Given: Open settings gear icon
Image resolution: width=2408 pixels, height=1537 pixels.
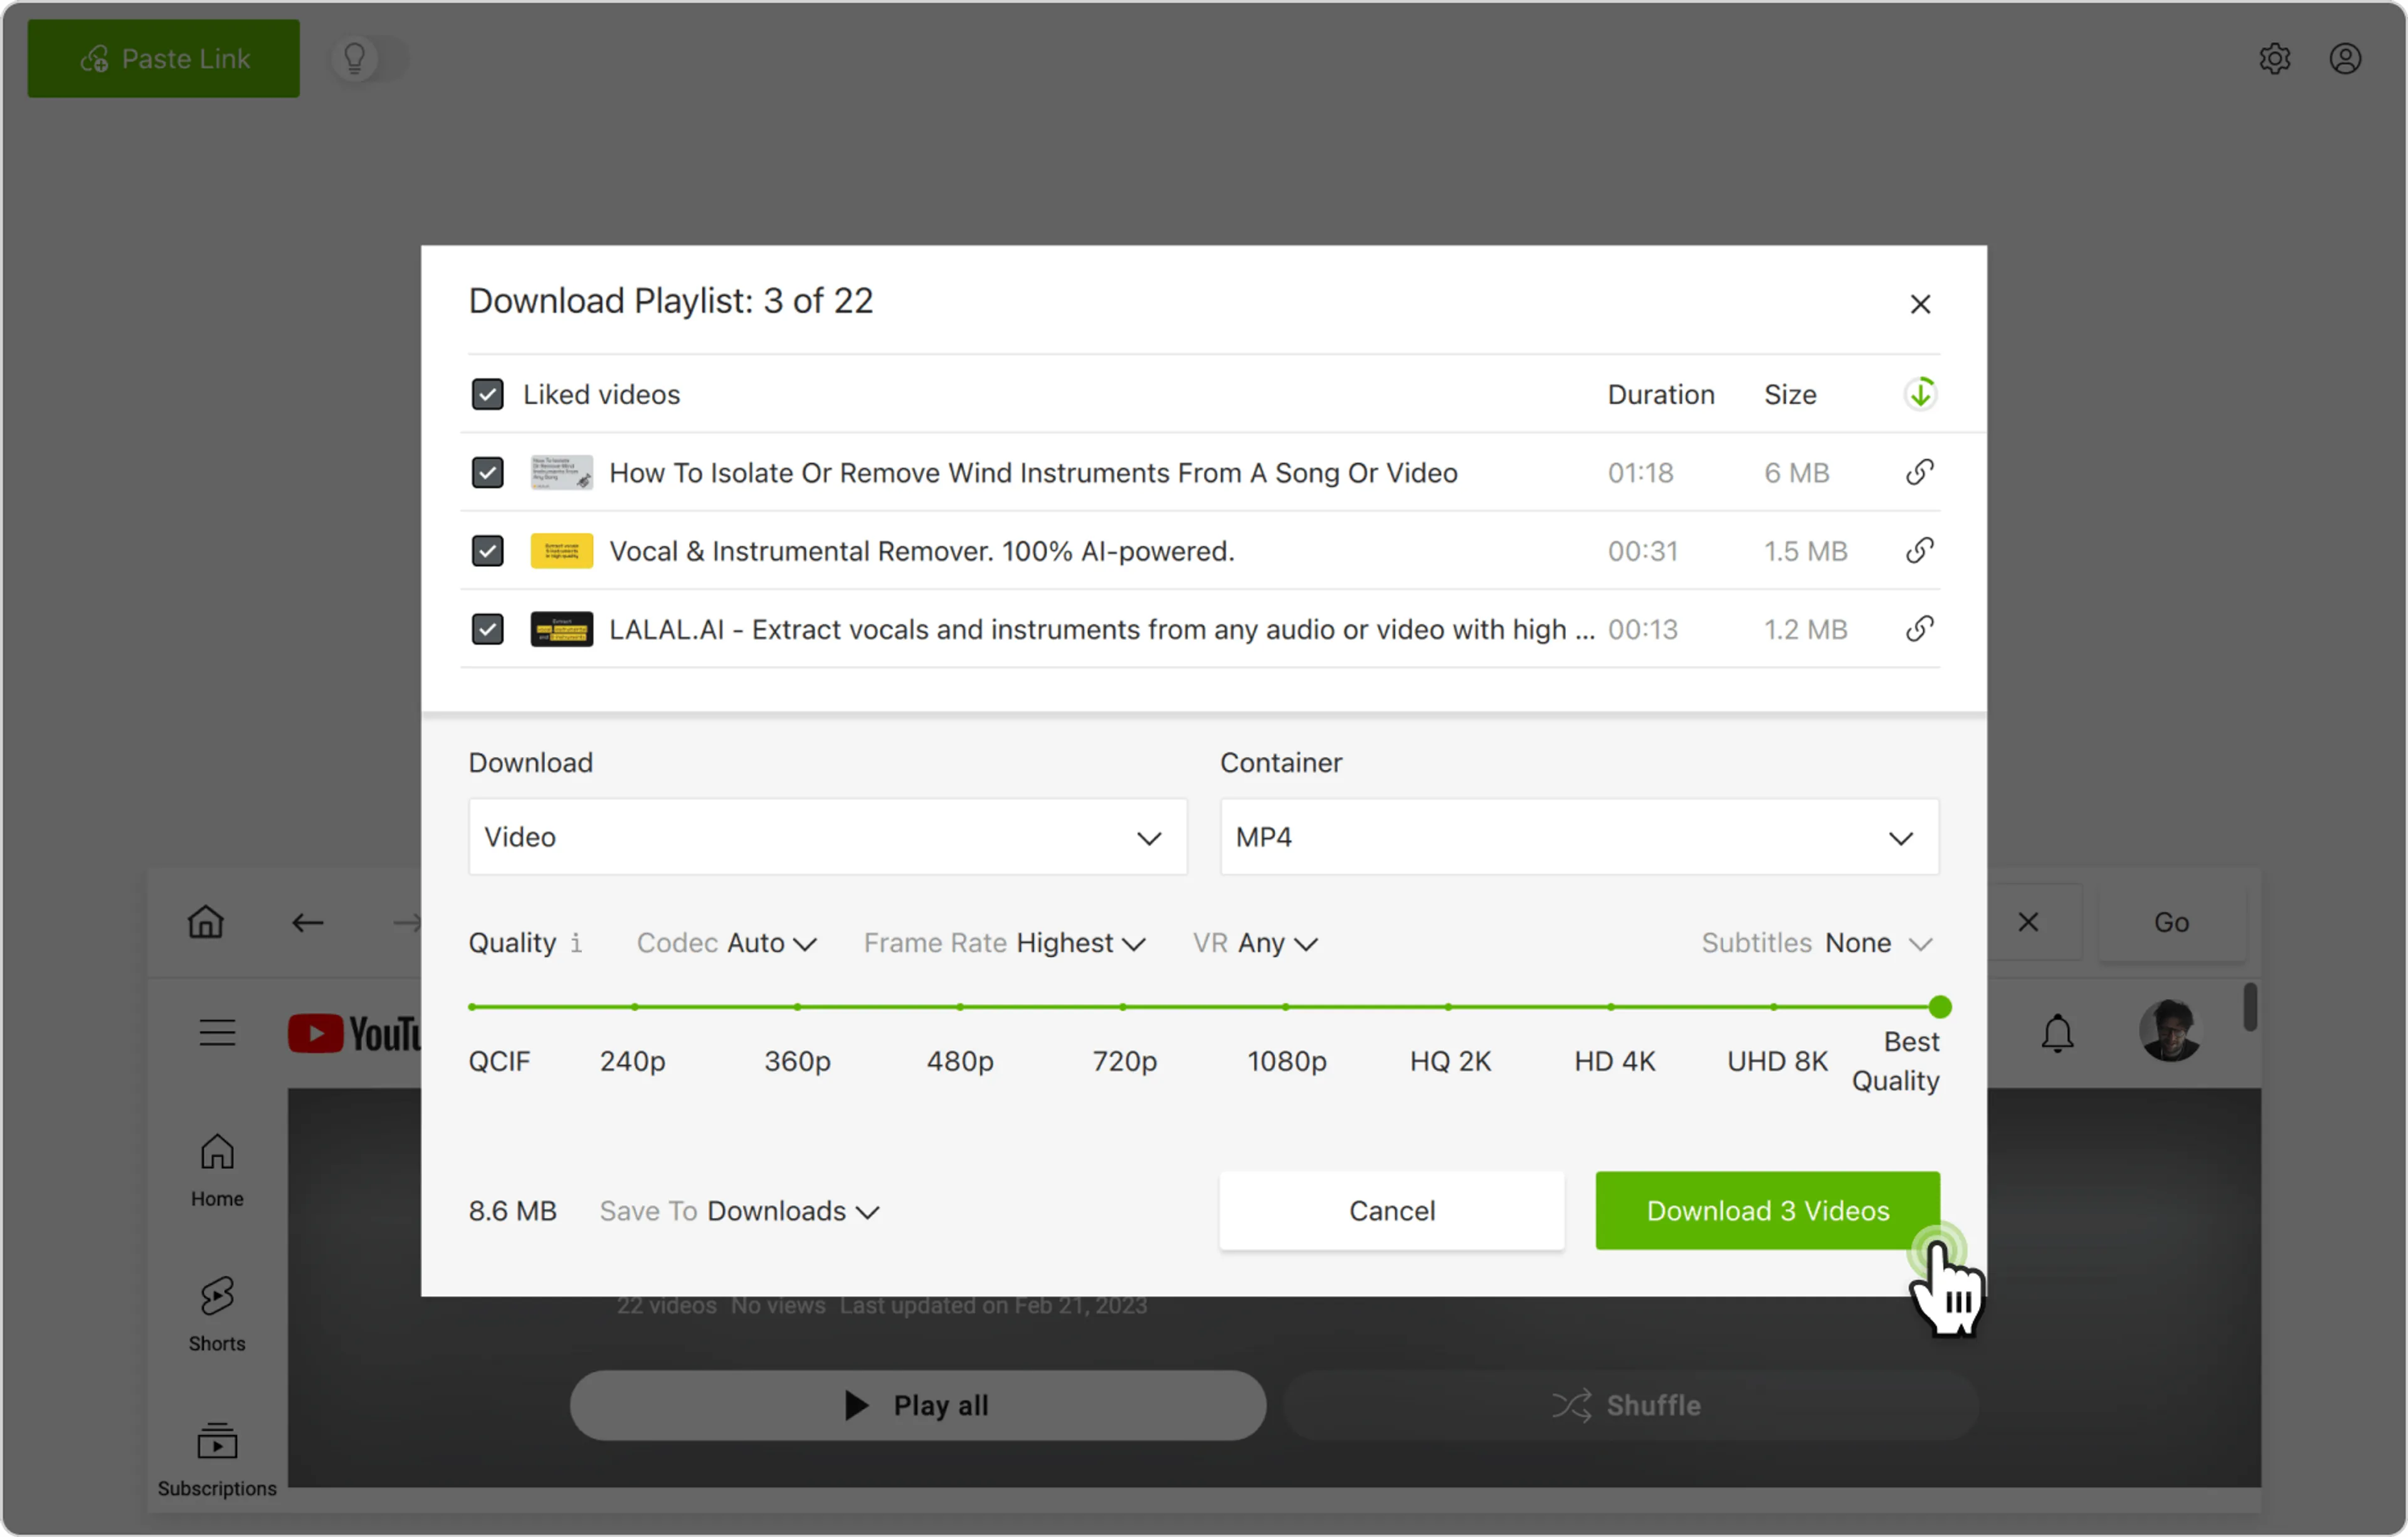Looking at the screenshot, I should click(2274, 59).
